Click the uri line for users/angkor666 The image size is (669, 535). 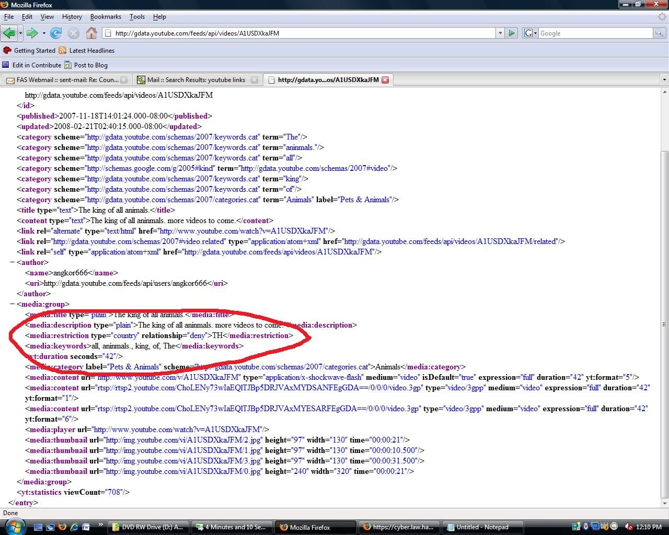126,283
